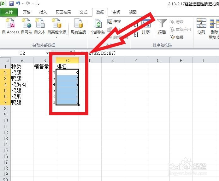219x181 pixels.
Task: Click the Select All corner triangle
Action: 5,61
